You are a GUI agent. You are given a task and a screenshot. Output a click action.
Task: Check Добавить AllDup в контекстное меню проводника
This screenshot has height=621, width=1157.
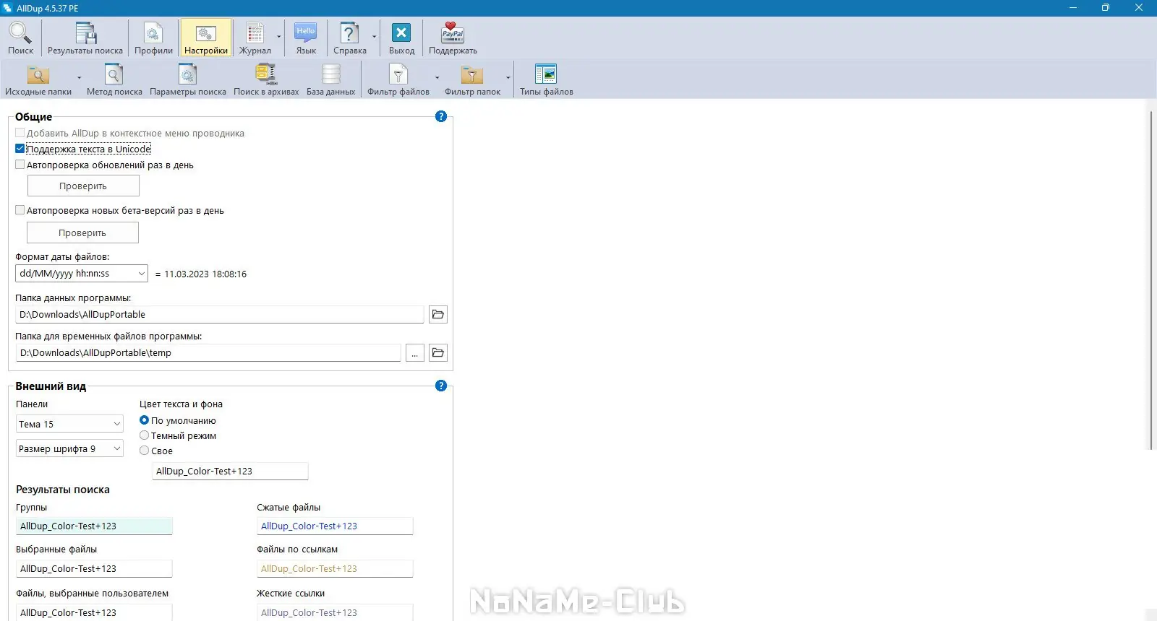tap(20, 133)
